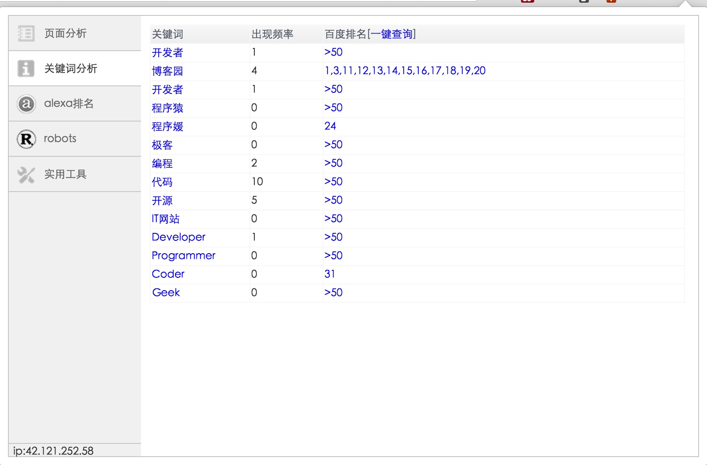Click the Coder ranking 31 link

pyautogui.click(x=330, y=274)
